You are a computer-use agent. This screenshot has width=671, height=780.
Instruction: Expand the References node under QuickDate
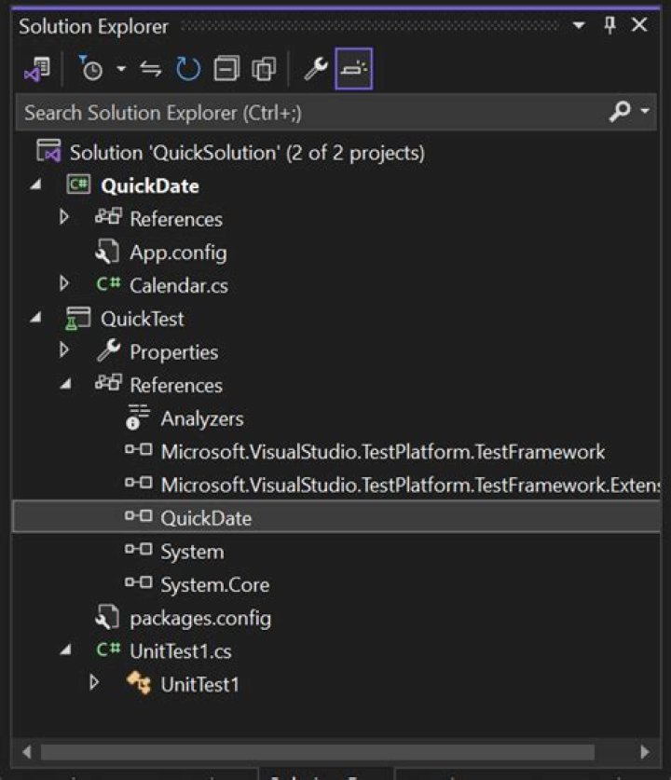[63, 218]
